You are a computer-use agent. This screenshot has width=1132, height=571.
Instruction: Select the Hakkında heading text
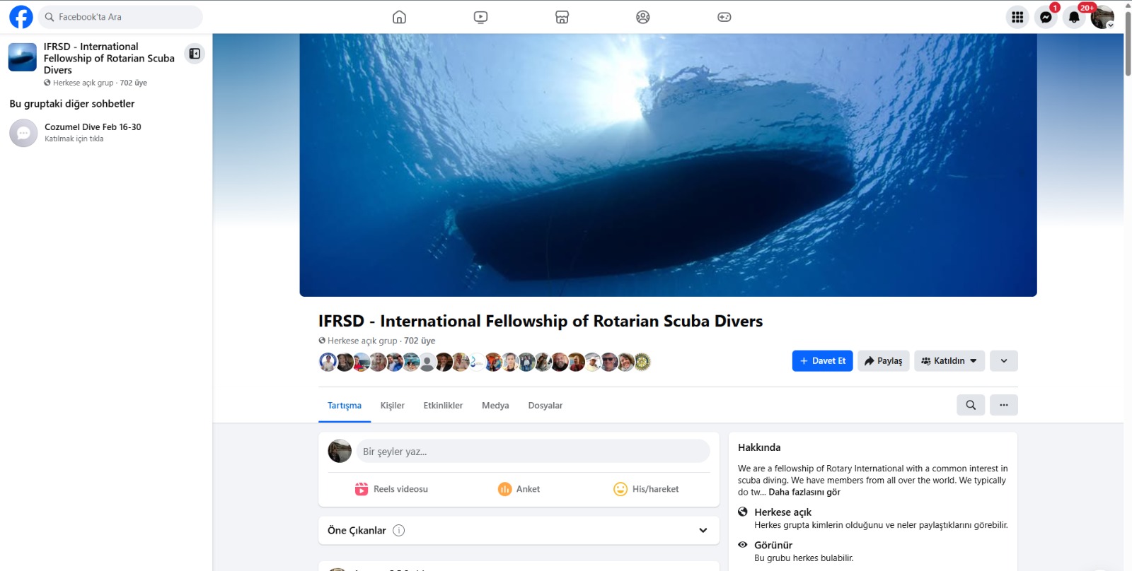click(759, 447)
